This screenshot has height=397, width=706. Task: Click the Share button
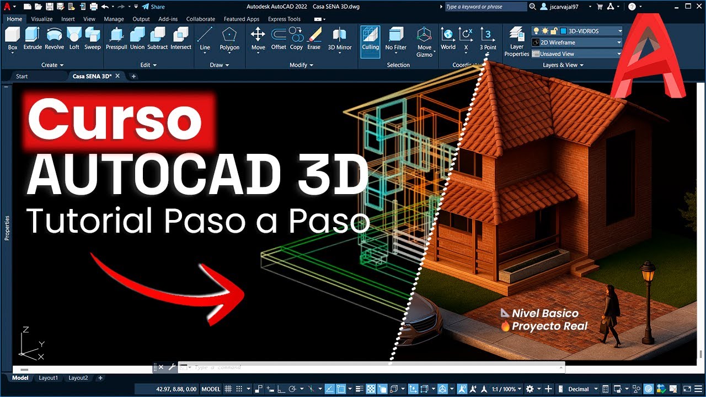pyautogui.click(x=153, y=7)
